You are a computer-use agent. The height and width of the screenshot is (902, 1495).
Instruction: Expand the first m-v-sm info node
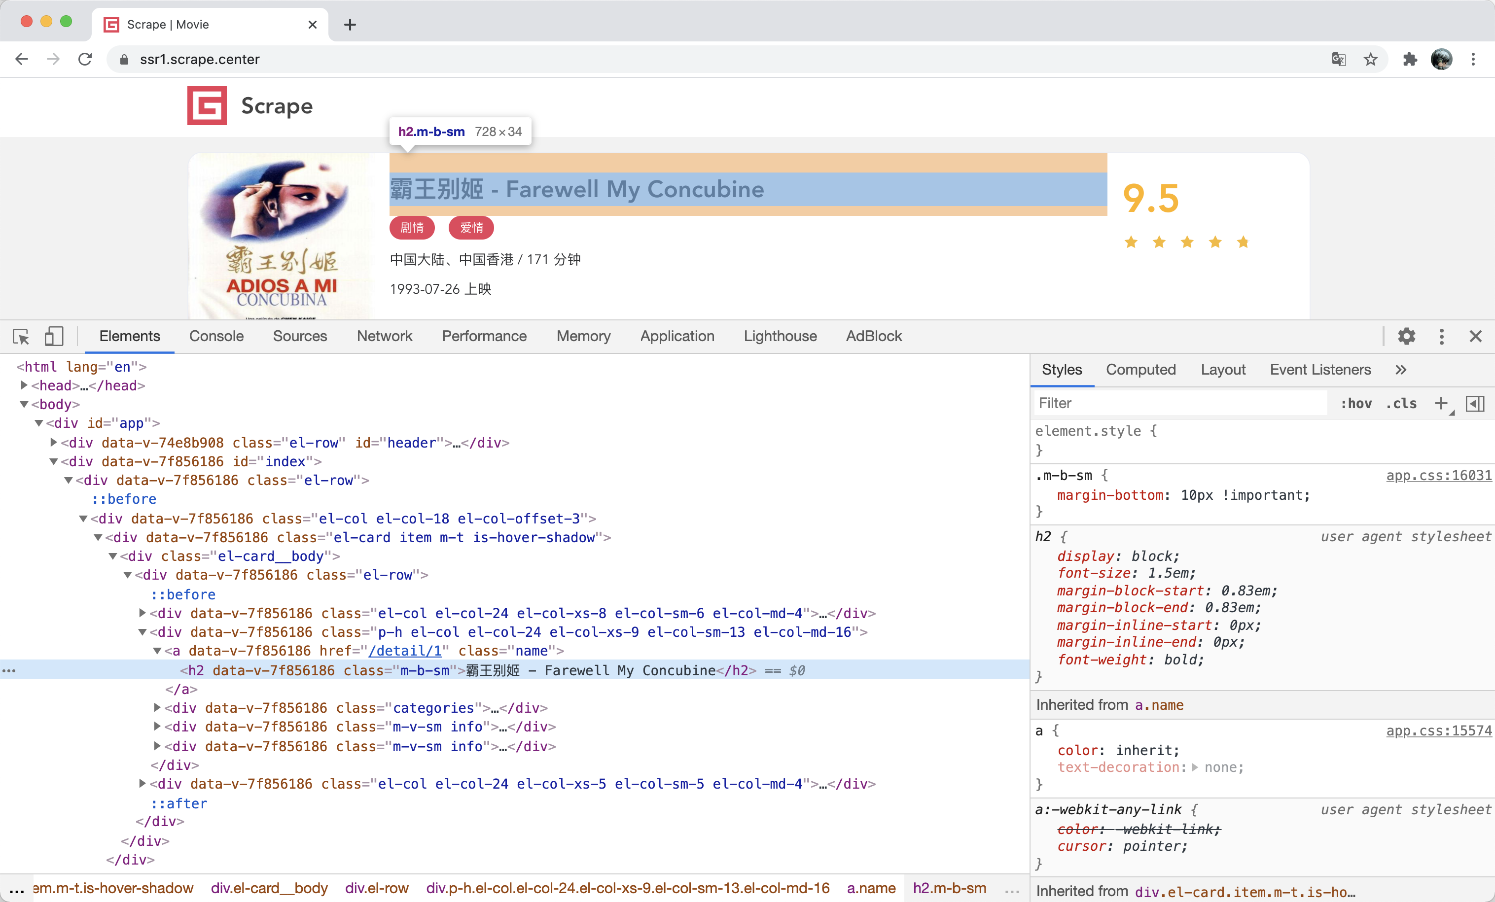pos(157,726)
